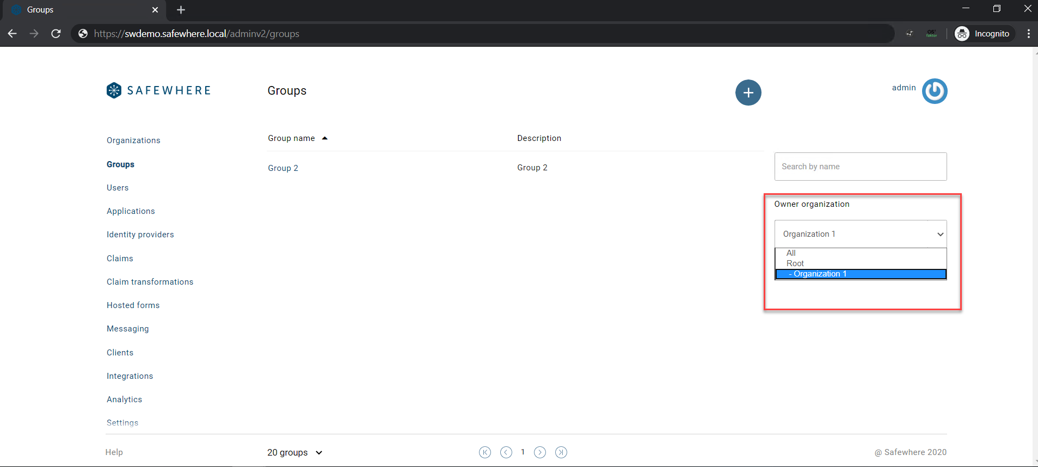This screenshot has width=1038, height=467.
Task: Open the Owner organization dropdown
Action: click(860, 234)
